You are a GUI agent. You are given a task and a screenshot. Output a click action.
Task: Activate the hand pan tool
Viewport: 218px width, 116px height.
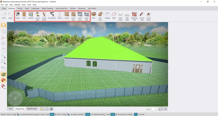(4, 50)
